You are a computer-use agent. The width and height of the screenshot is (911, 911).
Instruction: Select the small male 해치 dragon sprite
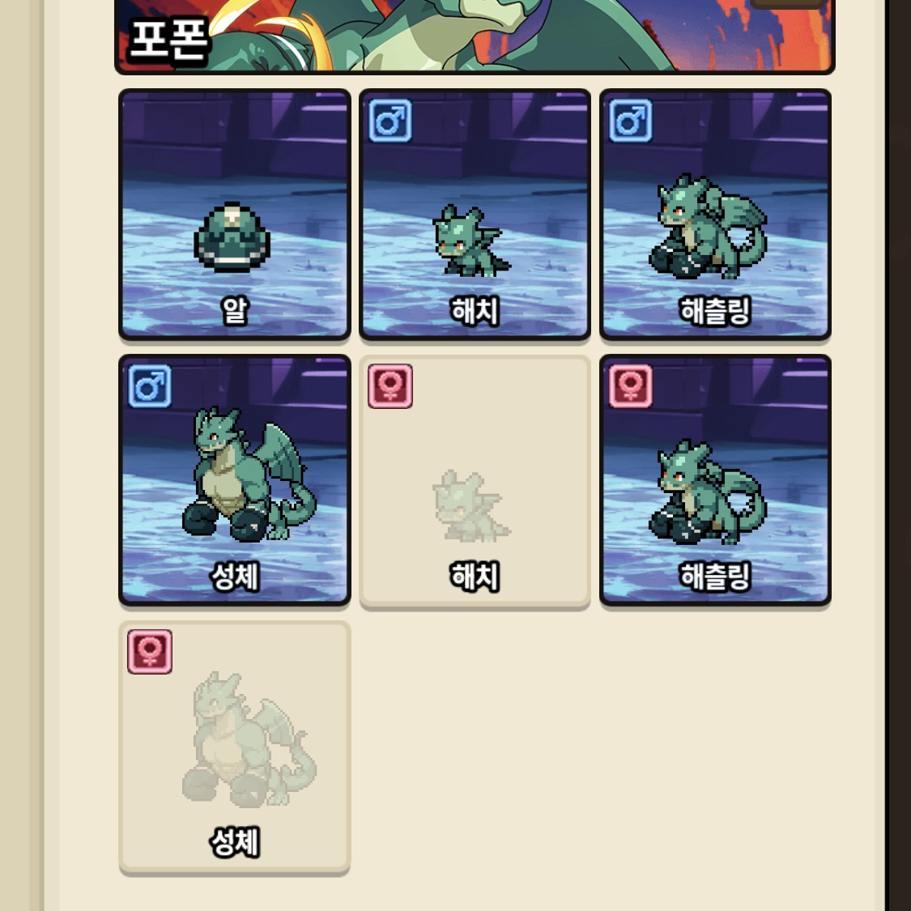472,241
